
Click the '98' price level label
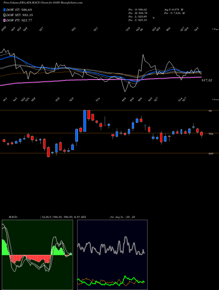(x=210, y=111)
